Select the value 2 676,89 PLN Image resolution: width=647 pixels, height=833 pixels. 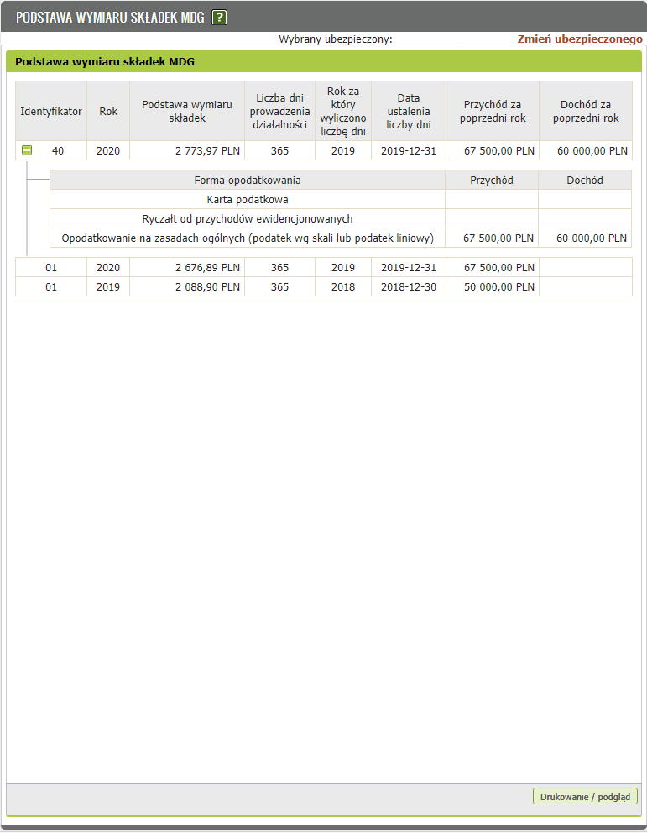pyautogui.click(x=207, y=268)
